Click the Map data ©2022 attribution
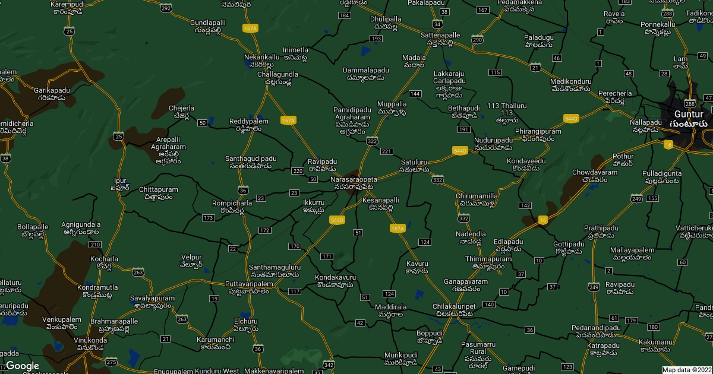This screenshot has height=374, width=713. tap(687, 370)
